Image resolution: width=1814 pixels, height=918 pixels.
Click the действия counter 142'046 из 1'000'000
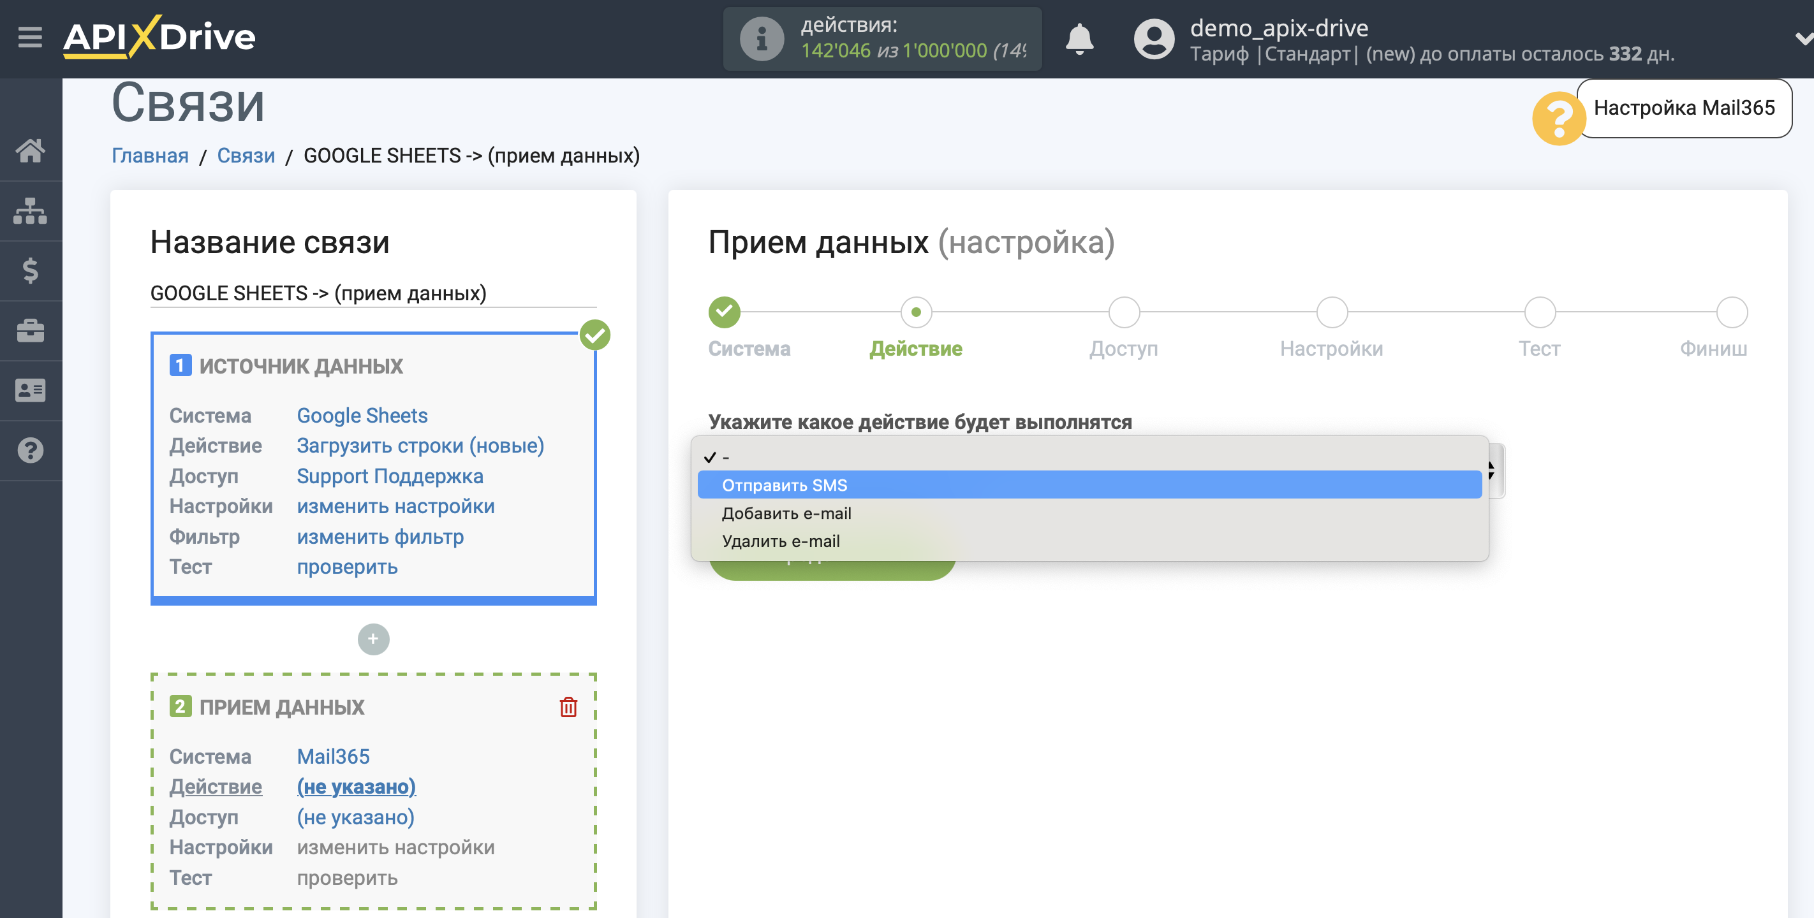click(913, 51)
